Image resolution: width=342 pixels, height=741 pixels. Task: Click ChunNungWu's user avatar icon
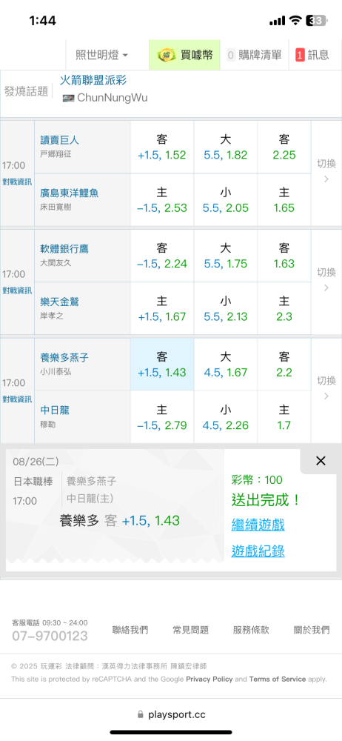(x=69, y=98)
